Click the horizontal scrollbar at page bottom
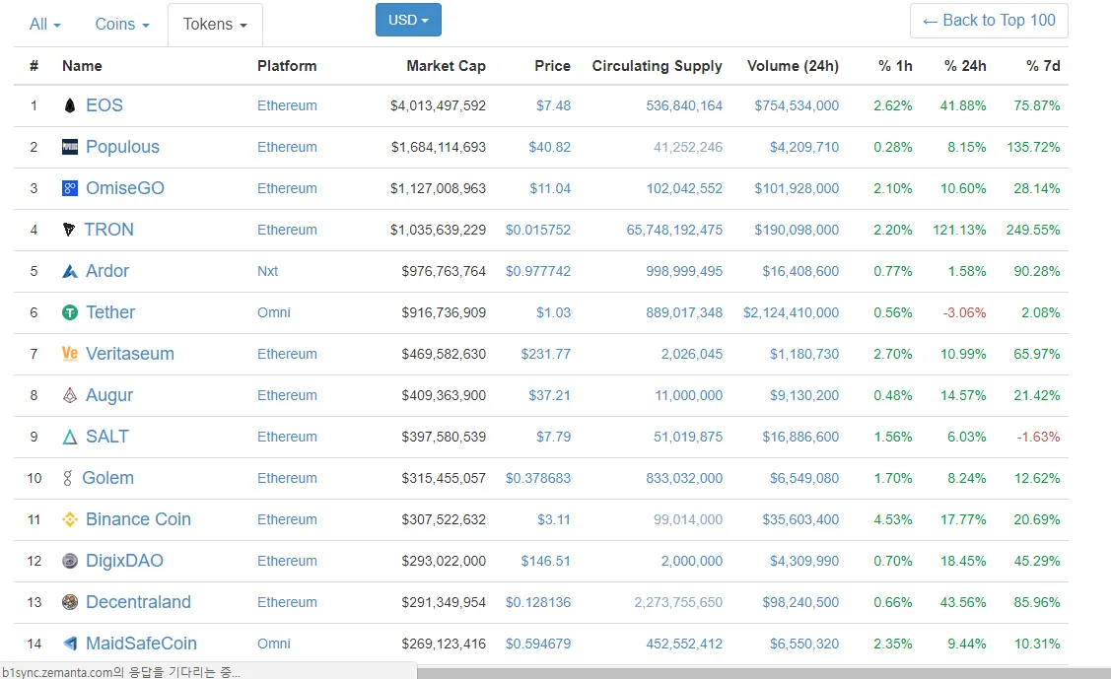Viewport: 1111px width, 679px height. tap(764, 673)
